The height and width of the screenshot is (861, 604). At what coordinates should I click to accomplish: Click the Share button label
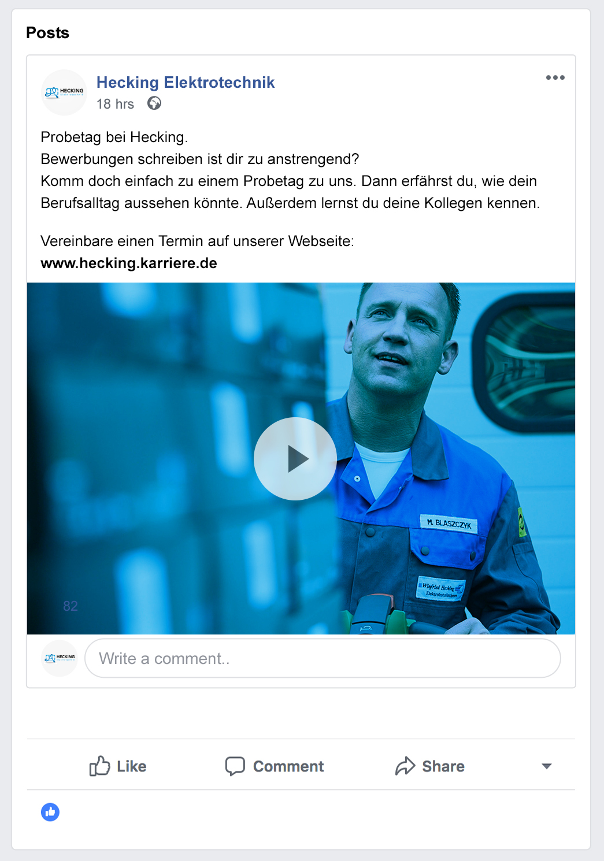[443, 766]
